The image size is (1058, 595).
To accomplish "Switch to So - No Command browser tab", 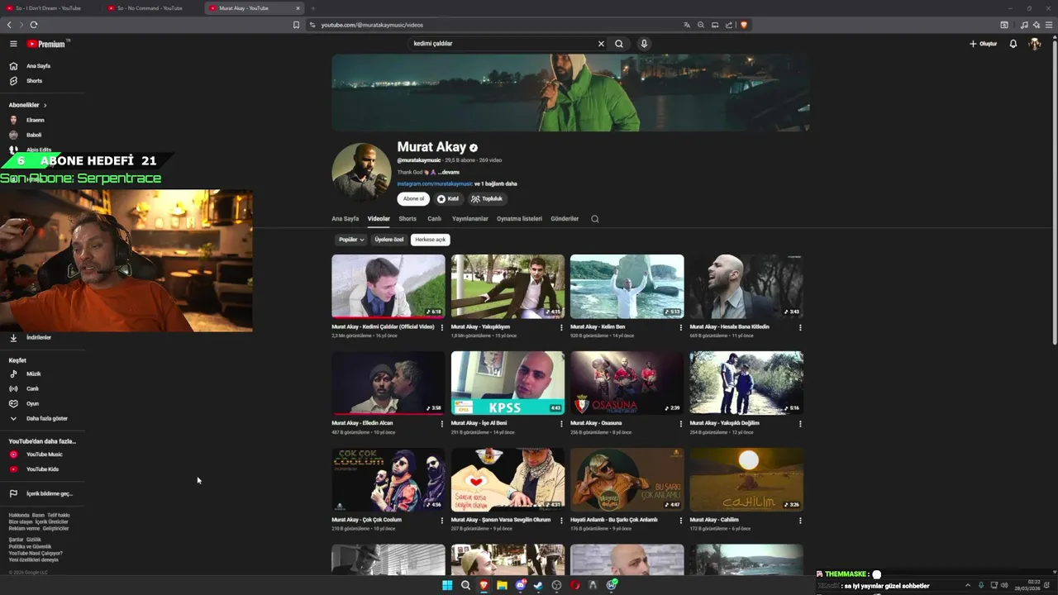I will pos(150,8).
